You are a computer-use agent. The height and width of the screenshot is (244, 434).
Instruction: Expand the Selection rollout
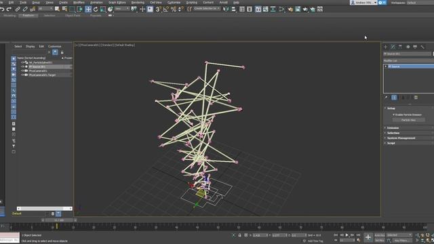coord(393,133)
